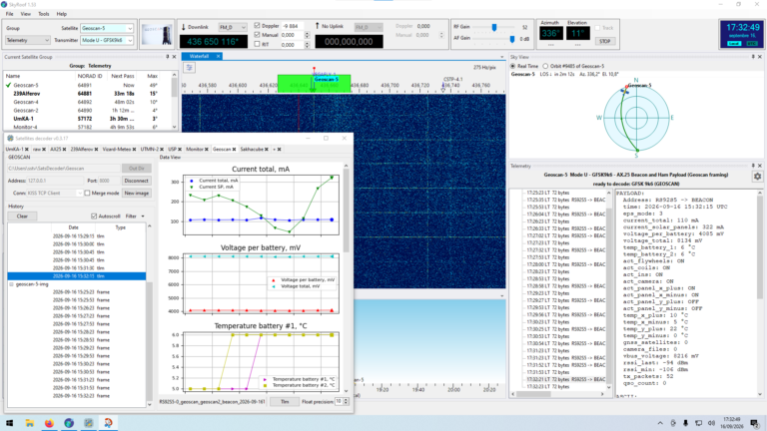Image resolution: width=767 pixels, height=431 pixels.
Task: Close the Monitor decoder tab
Action: 207,149
